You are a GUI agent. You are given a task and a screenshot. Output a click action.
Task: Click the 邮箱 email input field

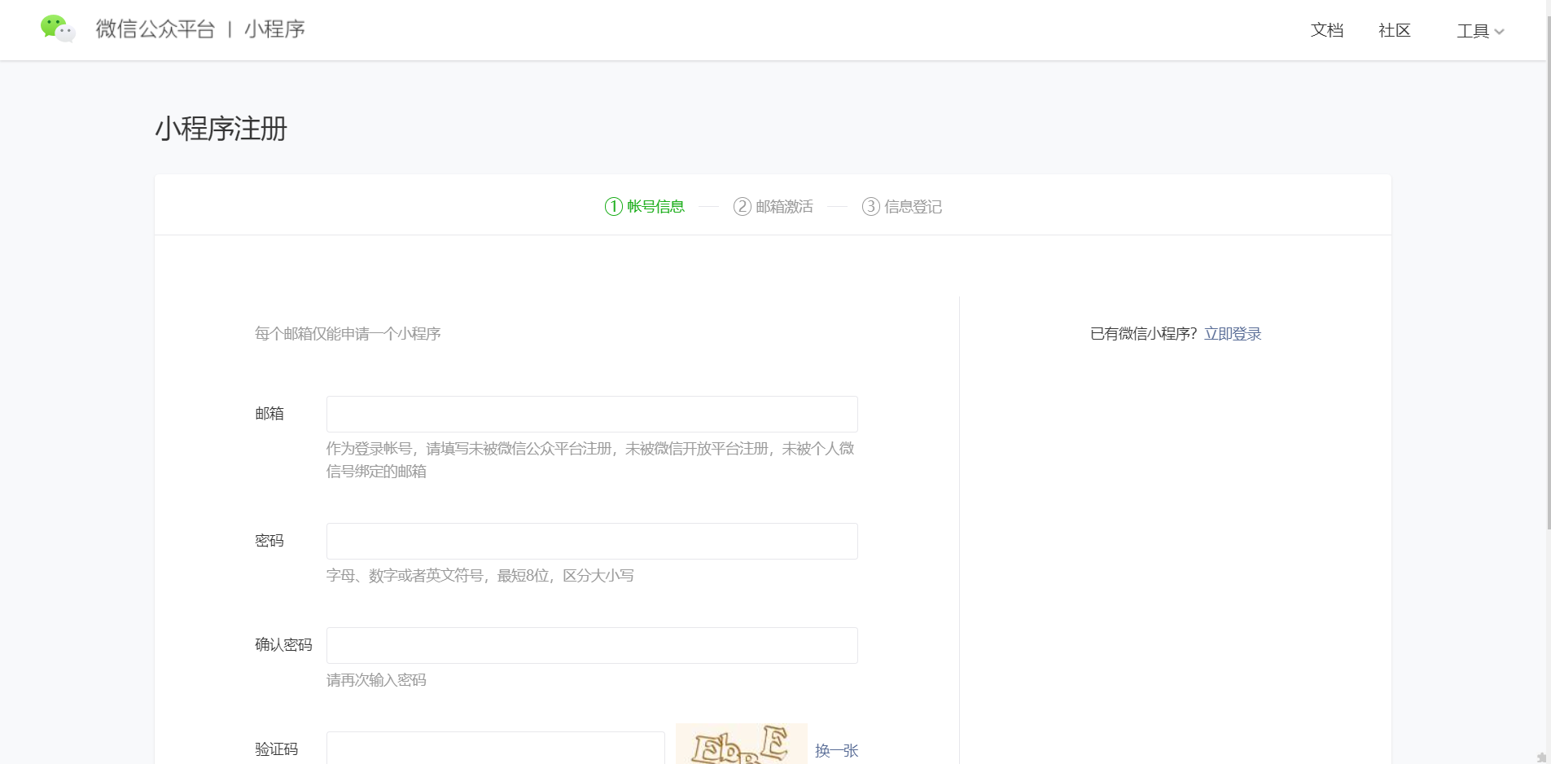coord(590,414)
